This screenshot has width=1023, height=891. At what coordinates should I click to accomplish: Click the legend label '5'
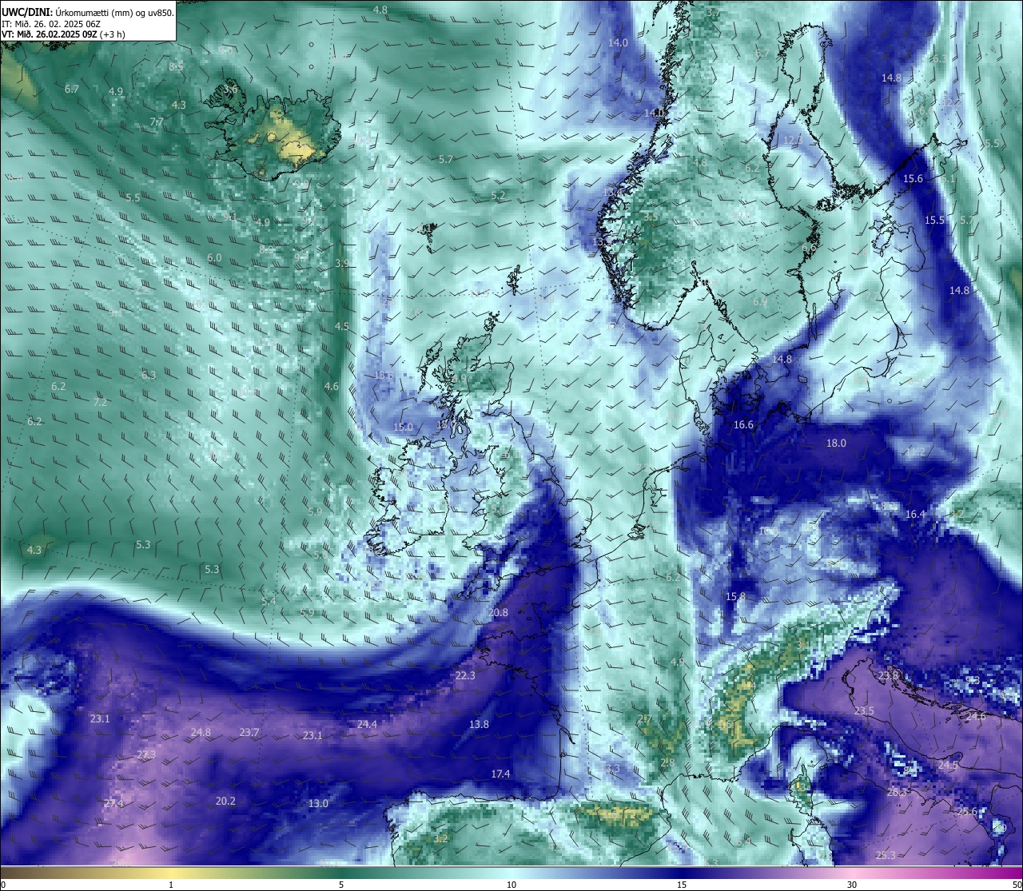click(341, 885)
